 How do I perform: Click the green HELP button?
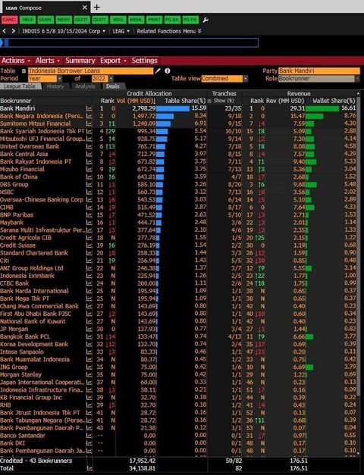point(27,20)
